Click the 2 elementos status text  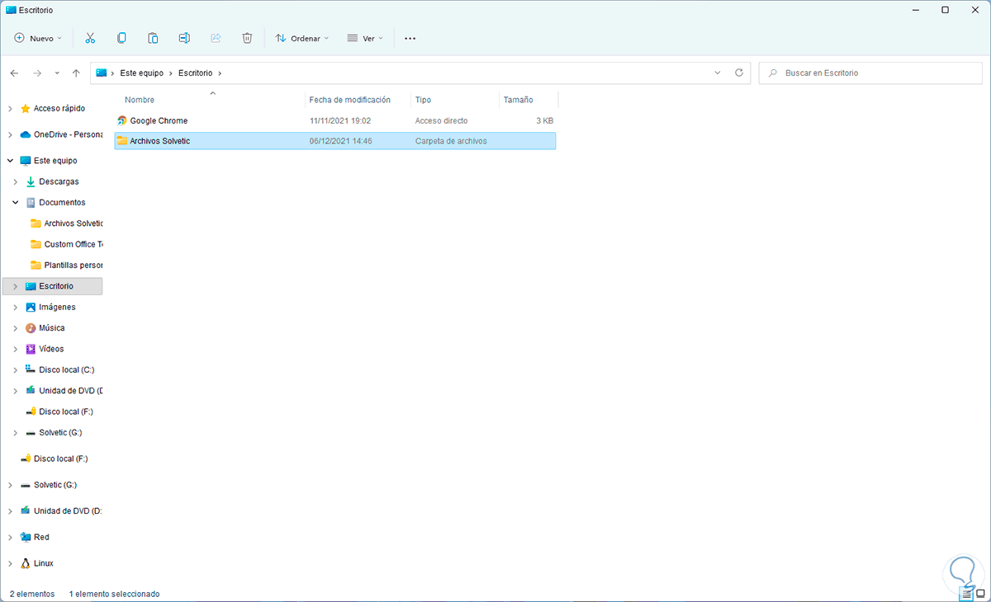tap(32, 594)
